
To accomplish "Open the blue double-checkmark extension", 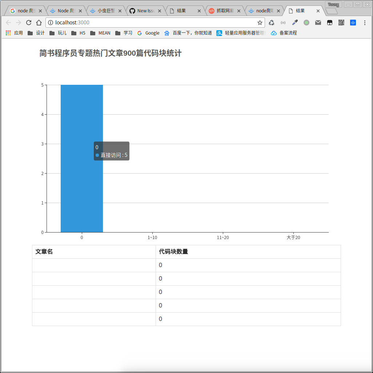I will click(353, 23).
